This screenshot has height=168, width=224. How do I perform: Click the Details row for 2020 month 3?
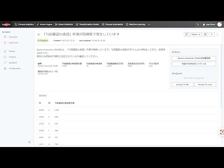(127, 117)
